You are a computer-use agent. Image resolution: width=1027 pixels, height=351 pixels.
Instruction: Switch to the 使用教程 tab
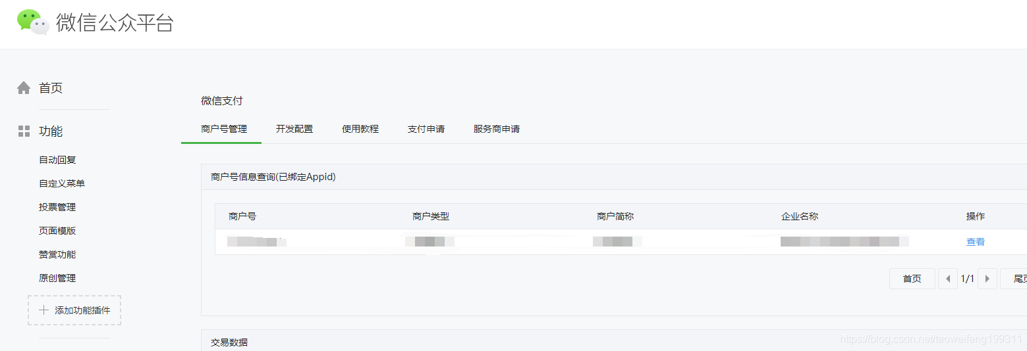(x=360, y=129)
